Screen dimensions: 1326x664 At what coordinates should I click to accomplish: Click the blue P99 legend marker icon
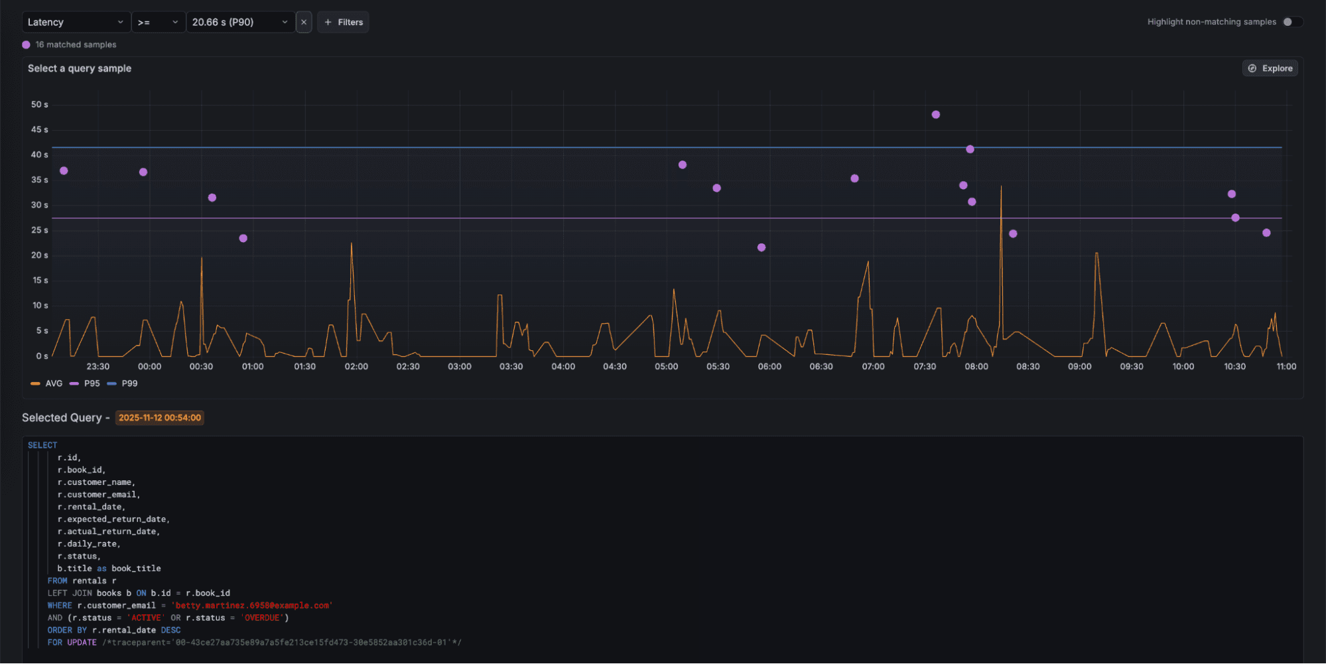tap(111, 383)
